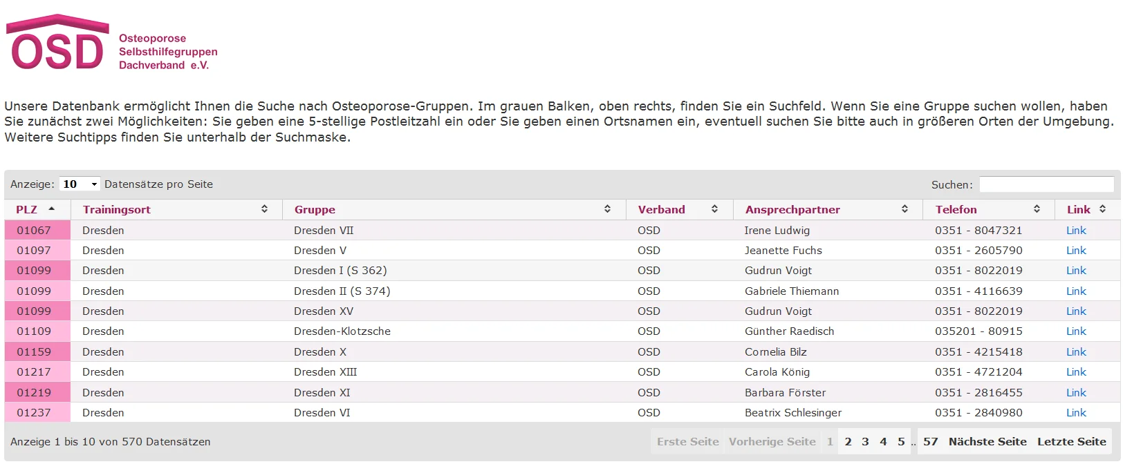Open the Datensätze pro Seite dropdown
This screenshot has width=1123, height=464.
[80, 184]
